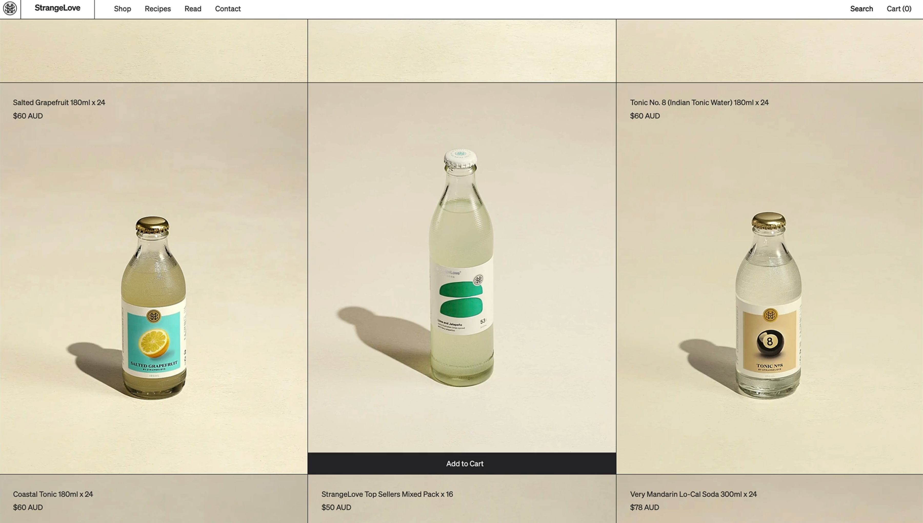Open the Shop menu
This screenshot has width=923, height=523.
pyautogui.click(x=123, y=9)
